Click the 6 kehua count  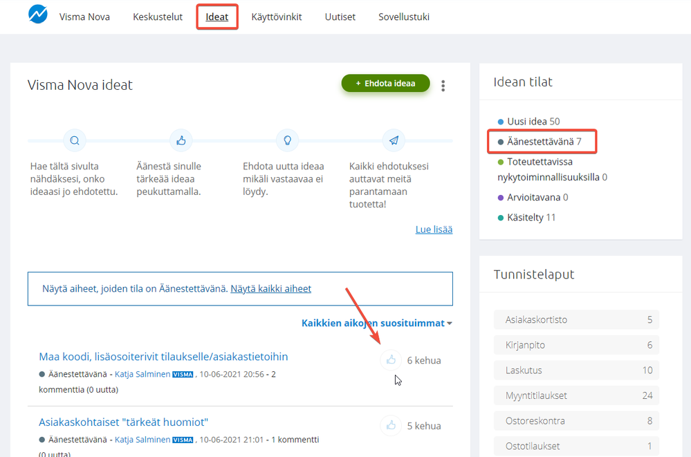click(x=424, y=360)
